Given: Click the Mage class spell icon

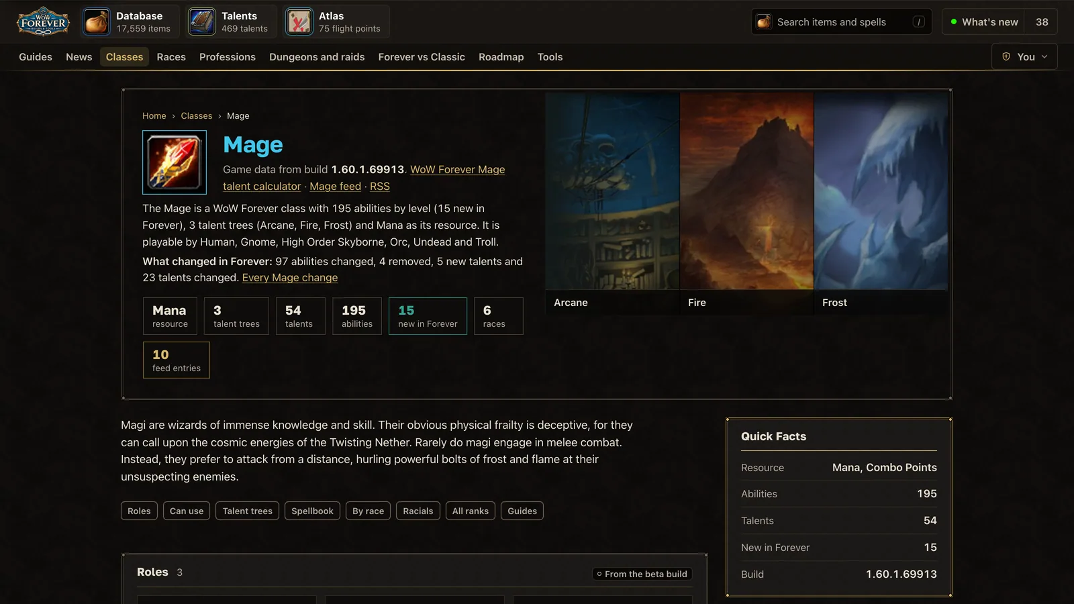Looking at the screenshot, I should point(175,162).
